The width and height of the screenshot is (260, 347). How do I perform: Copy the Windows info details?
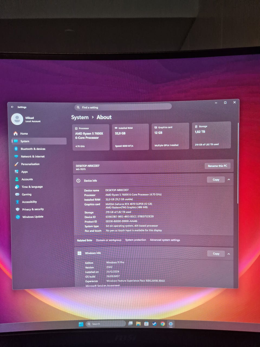pyautogui.click(x=216, y=253)
